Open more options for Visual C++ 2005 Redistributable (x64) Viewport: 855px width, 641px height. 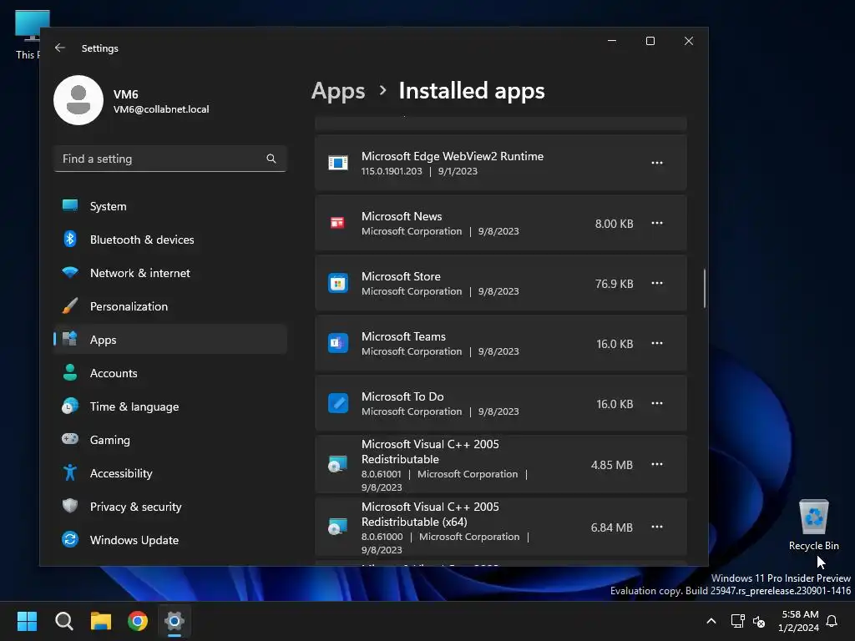pyautogui.click(x=657, y=527)
